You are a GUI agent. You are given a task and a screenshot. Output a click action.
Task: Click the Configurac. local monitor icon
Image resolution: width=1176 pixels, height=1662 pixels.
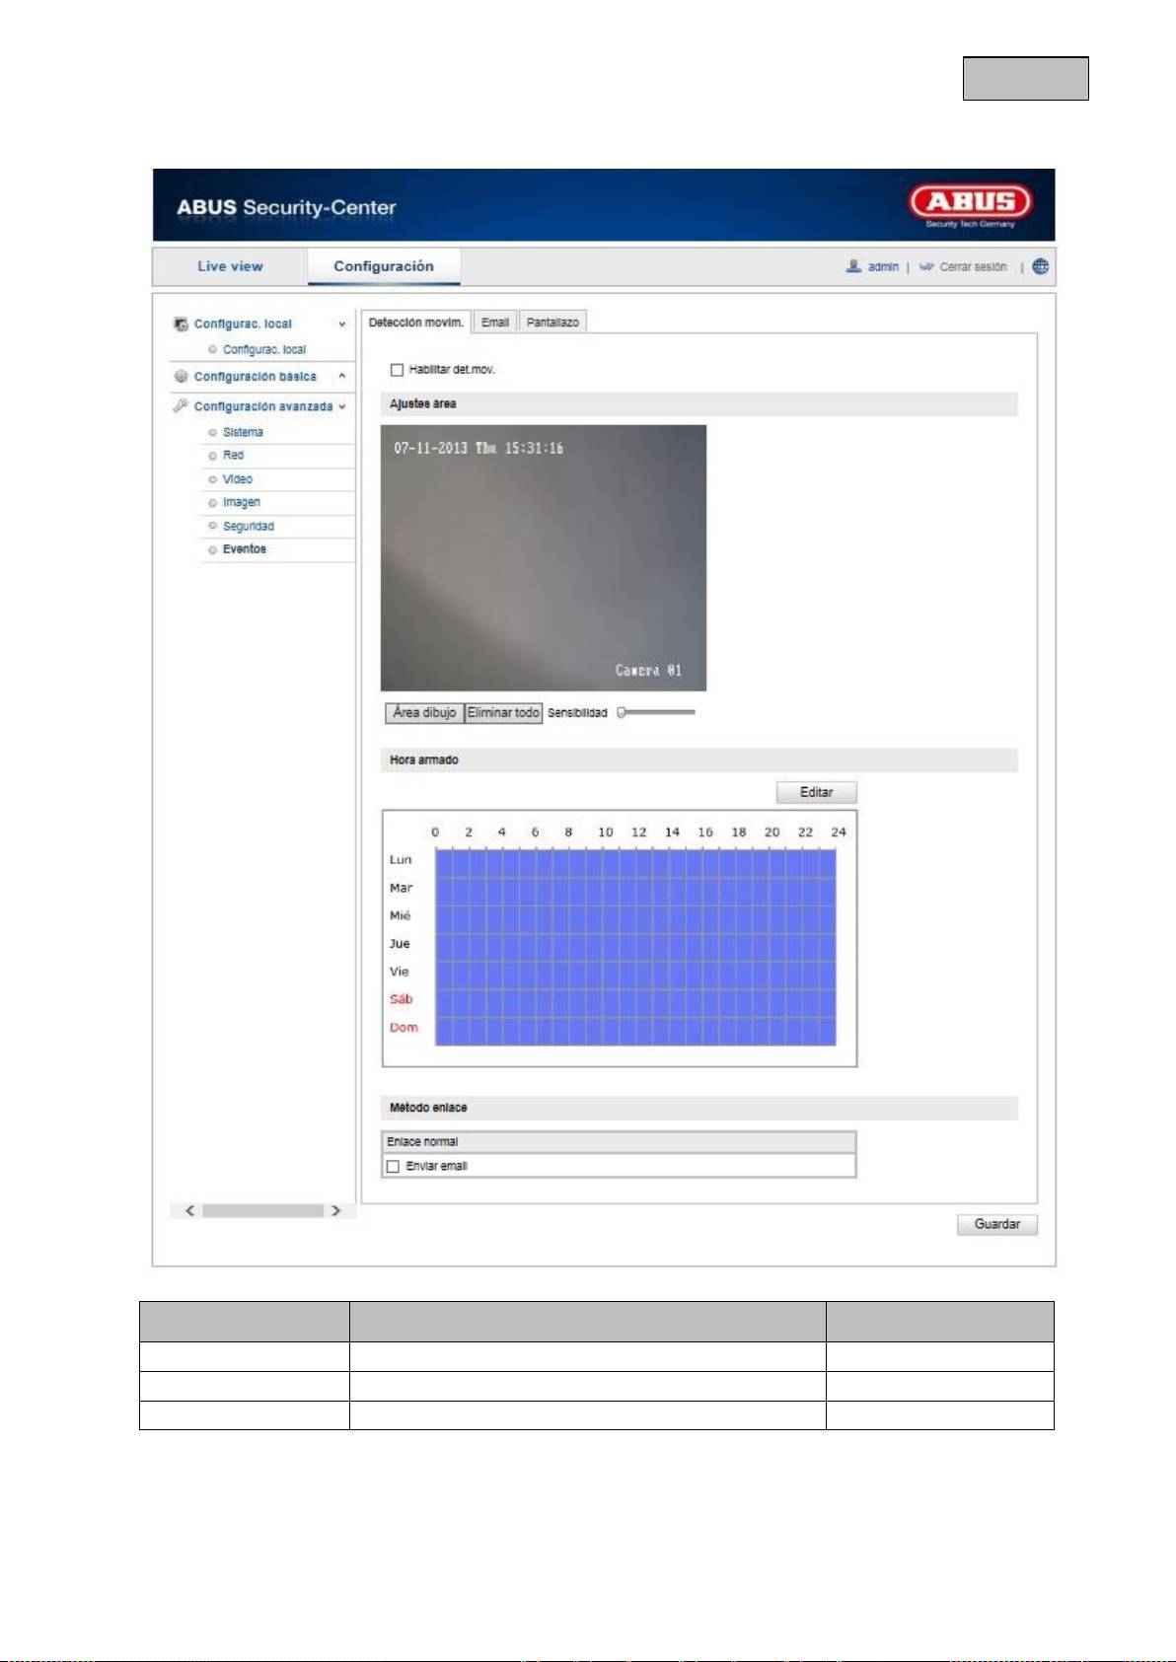tap(181, 325)
